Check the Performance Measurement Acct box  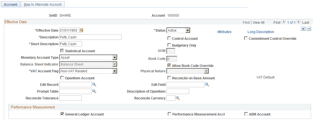[x=169, y=114]
